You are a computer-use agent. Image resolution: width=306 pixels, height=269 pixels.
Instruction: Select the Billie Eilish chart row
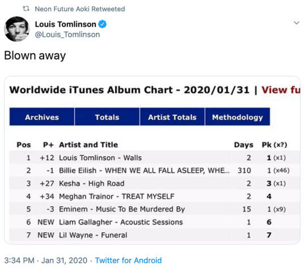point(154,170)
